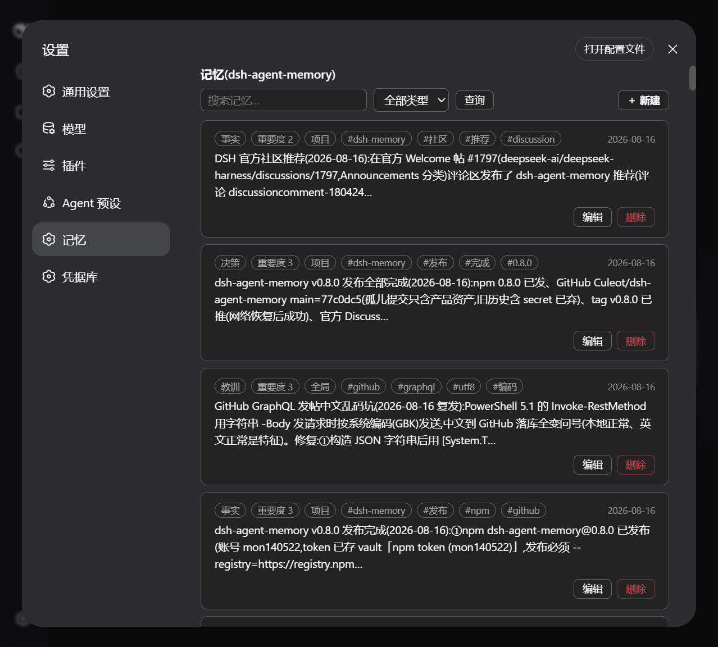Edit the npm 0.8.0 已发布 memory
Viewport: 718px width, 647px height.
click(x=593, y=589)
